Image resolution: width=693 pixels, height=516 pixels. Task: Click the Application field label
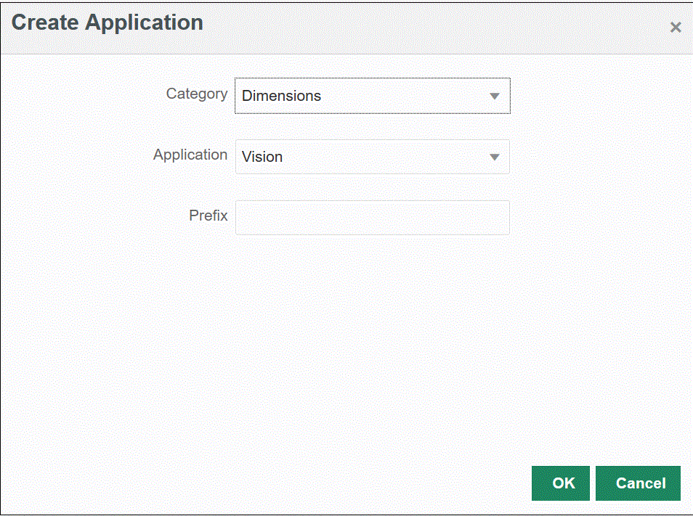[190, 155]
